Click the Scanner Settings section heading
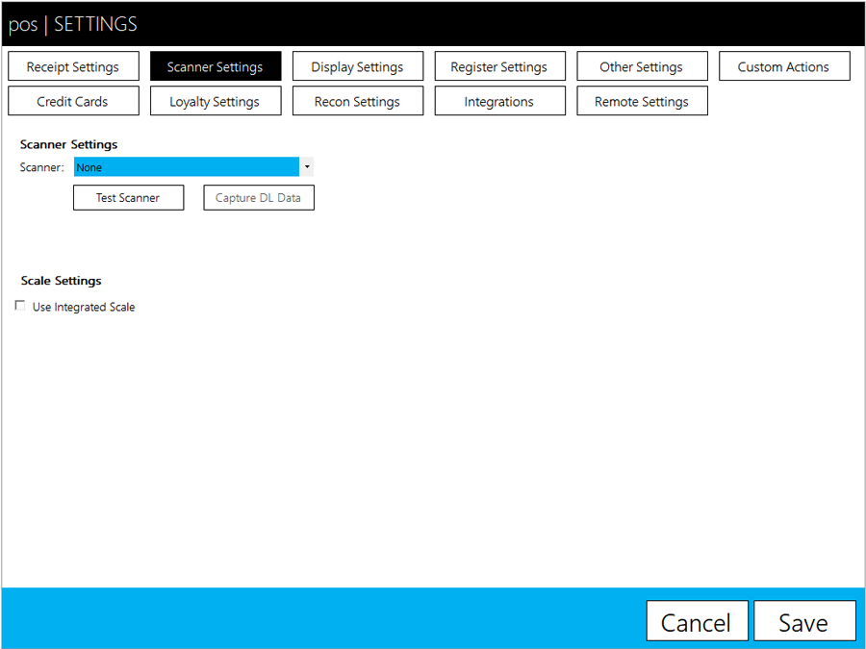Screen dimensions: 866x649 click(x=68, y=144)
